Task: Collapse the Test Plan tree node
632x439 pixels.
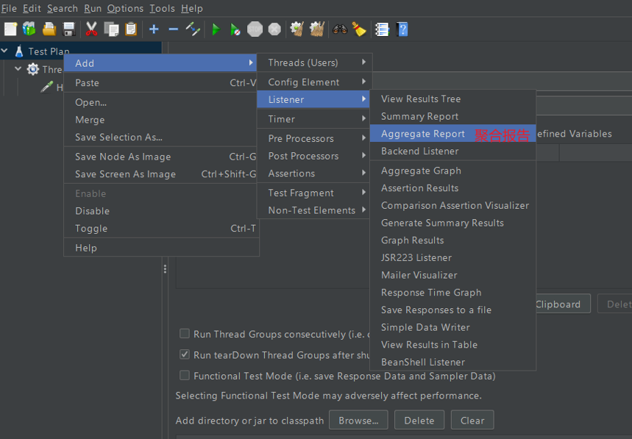Action: (5, 51)
